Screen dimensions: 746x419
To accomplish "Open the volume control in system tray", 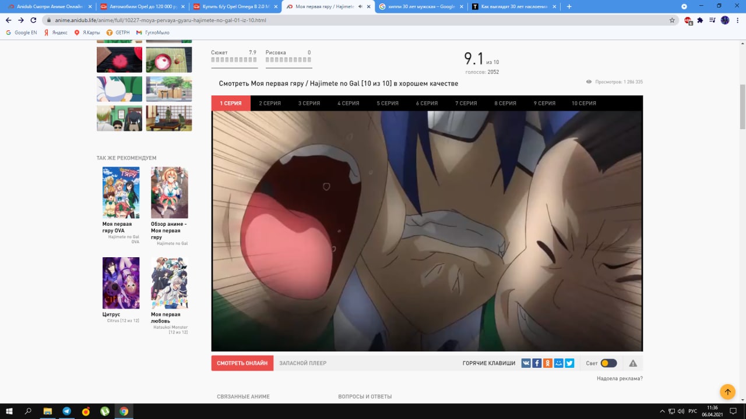I will pyautogui.click(x=681, y=411).
